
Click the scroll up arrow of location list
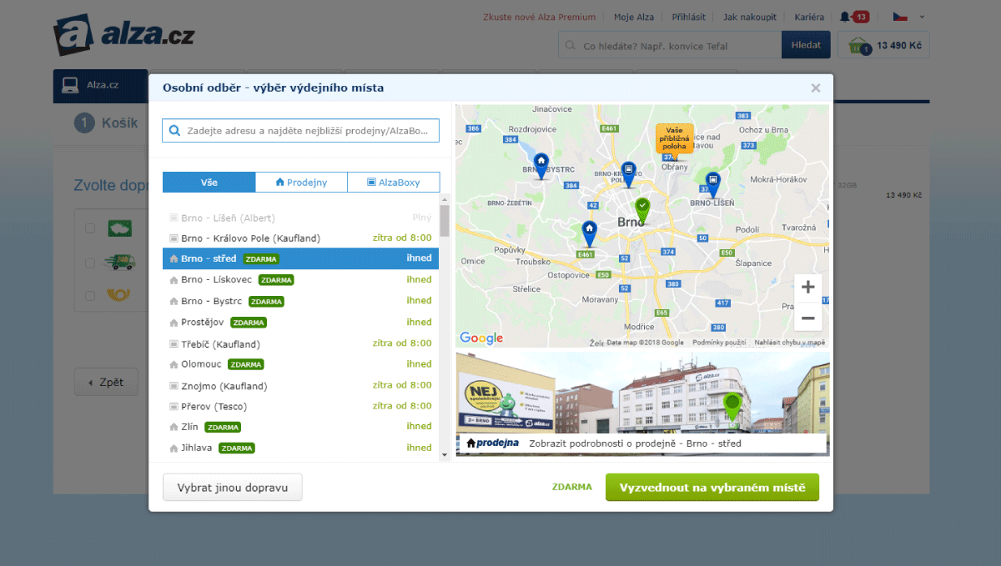click(445, 199)
